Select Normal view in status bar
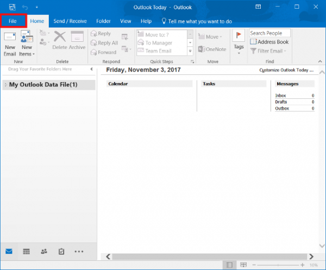Screen dimensions: 326x270 [229, 265]
